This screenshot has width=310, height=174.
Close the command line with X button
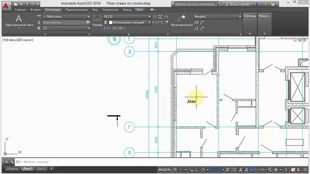point(6,162)
